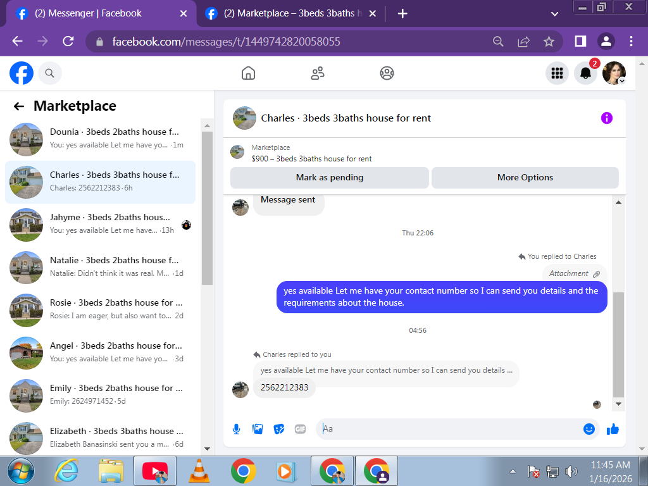
Task: Click Charles avatar beside phone number message
Action: tap(240, 390)
